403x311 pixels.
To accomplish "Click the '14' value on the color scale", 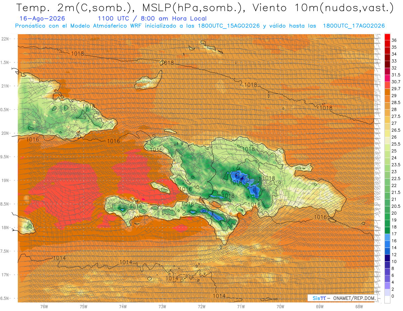I will 394,248.
